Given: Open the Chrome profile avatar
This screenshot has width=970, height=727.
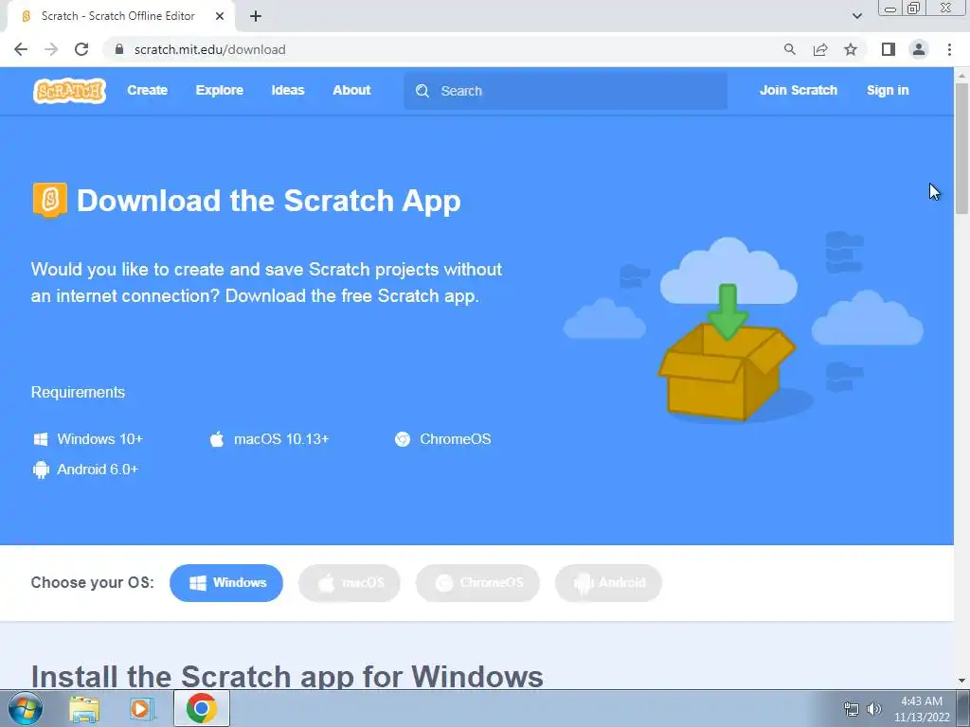Looking at the screenshot, I should click(919, 49).
